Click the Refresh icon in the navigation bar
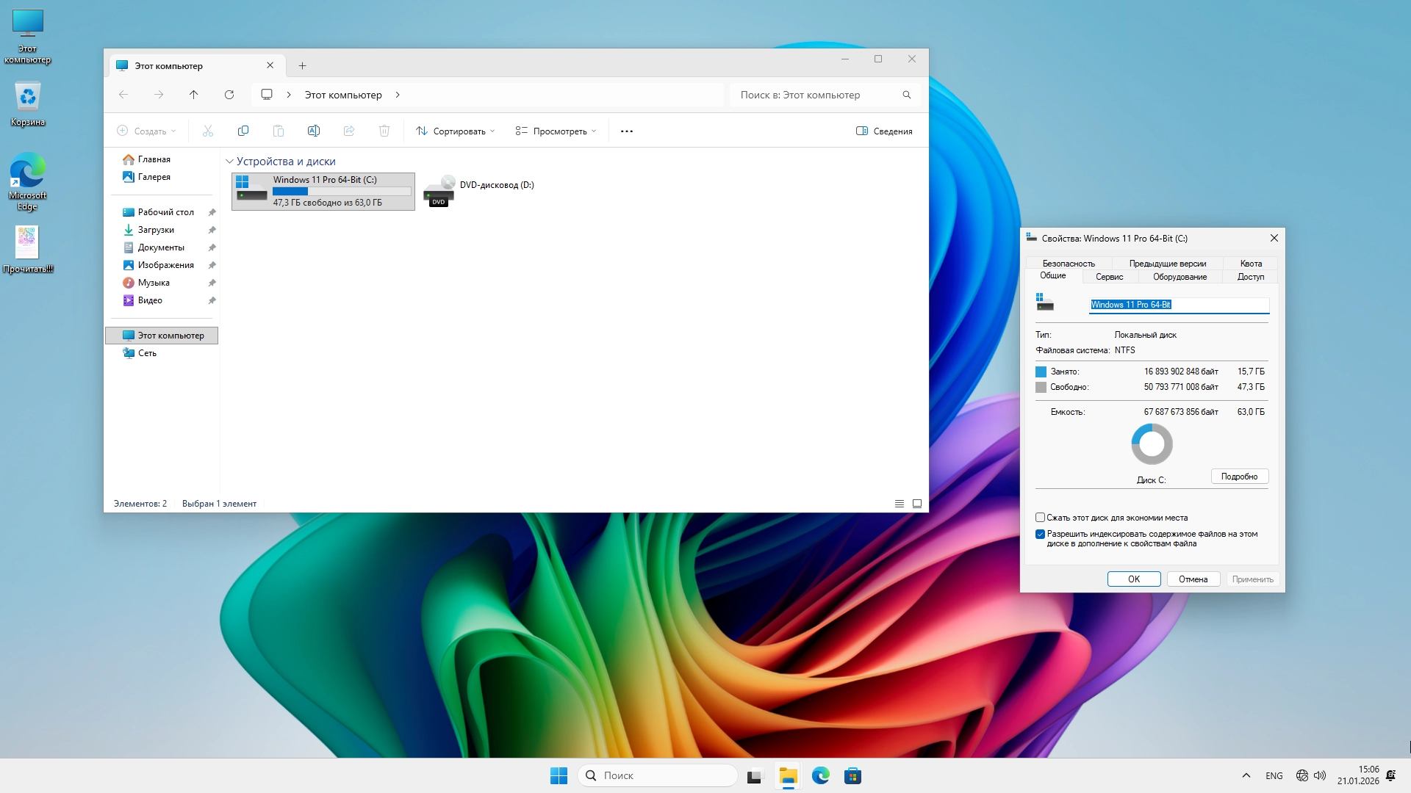 click(229, 95)
